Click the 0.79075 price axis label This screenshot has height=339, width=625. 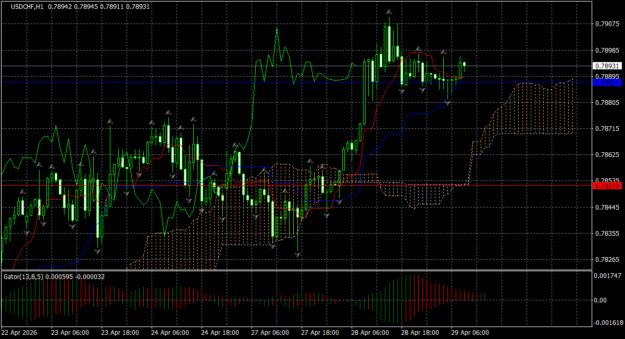coord(607,24)
